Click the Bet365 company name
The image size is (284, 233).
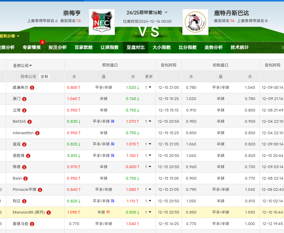[x=19, y=122]
